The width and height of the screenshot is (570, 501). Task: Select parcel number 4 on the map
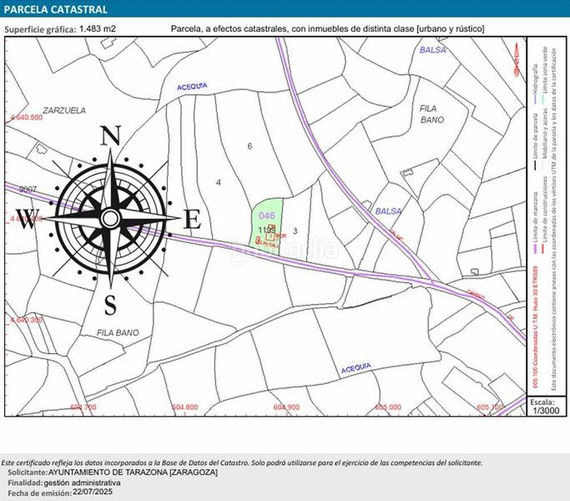(x=218, y=181)
